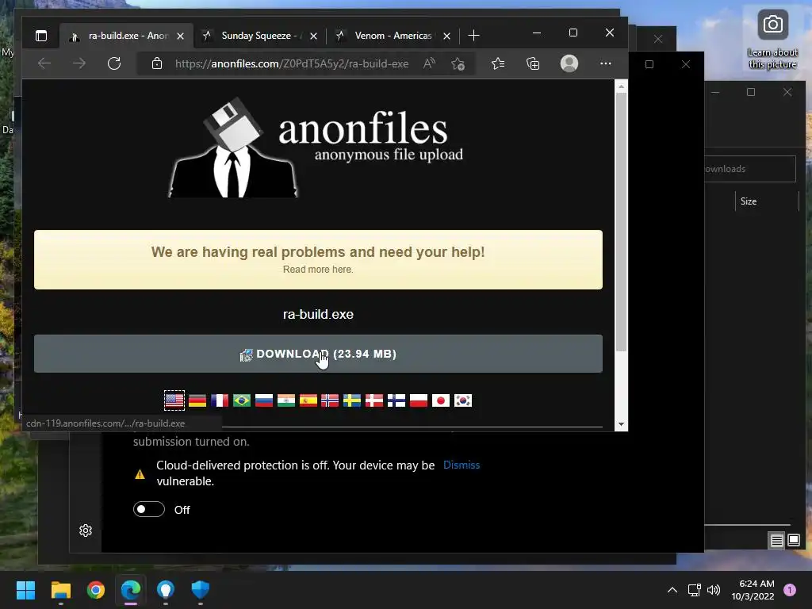Dismiss cloud-delivered protection warning

pyautogui.click(x=462, y=465)
